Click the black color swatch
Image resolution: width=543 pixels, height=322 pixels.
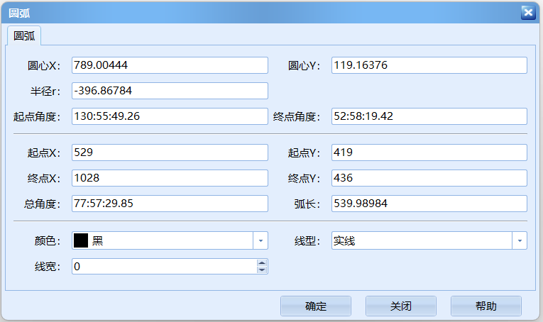(81, 240)
